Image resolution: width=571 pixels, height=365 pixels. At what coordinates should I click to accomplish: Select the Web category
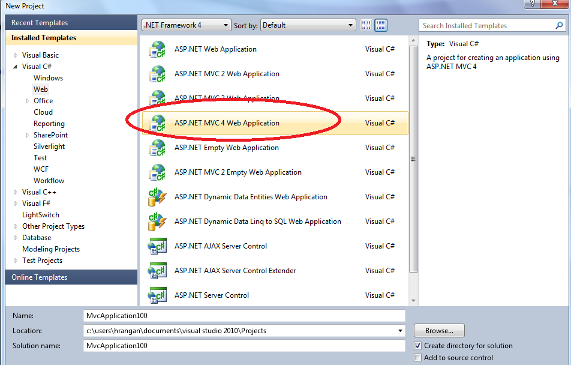[x=40, y=89]
